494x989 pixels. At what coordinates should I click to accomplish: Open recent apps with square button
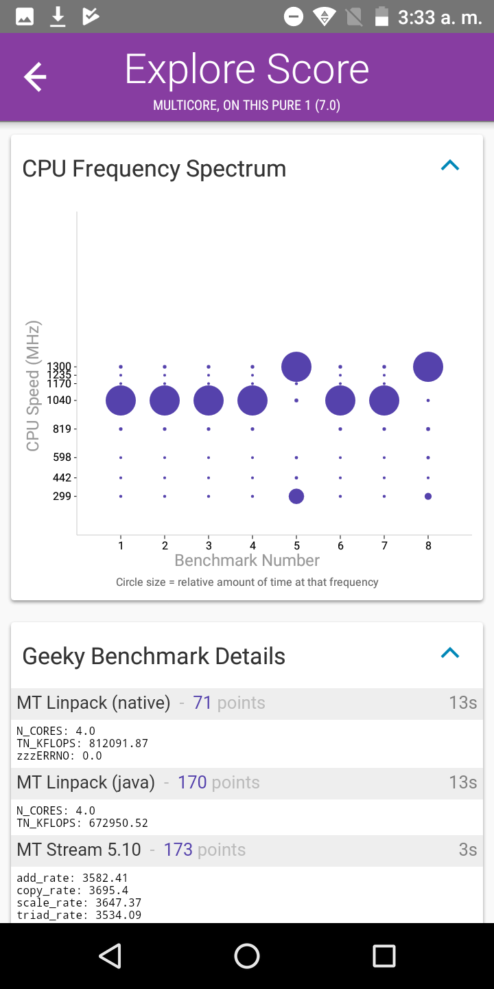[x=384, y=955]
